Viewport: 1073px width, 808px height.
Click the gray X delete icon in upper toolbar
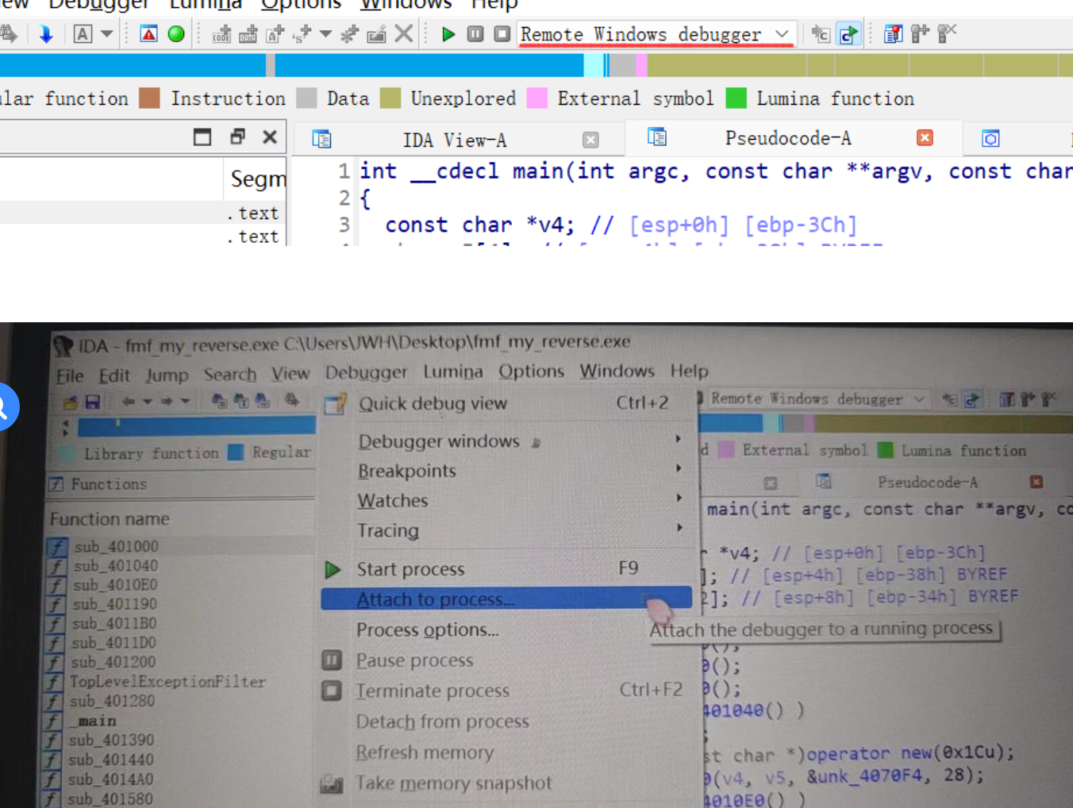tap(403, 34)
